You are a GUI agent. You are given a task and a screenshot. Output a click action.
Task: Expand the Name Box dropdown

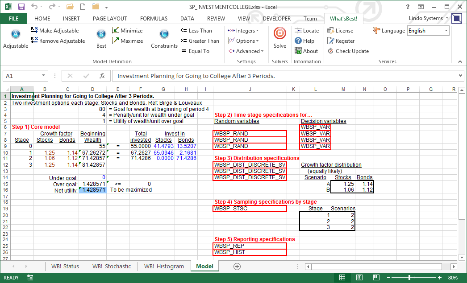tap(43, 75)
